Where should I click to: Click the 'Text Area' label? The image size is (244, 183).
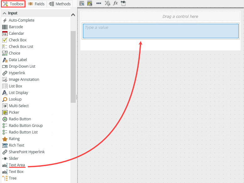[17, 165]
